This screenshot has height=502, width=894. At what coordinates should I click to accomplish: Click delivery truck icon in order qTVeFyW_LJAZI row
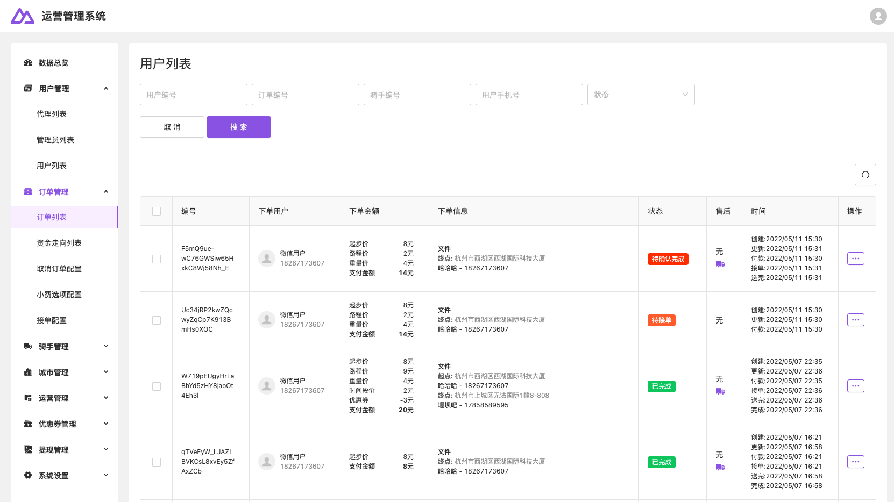pyautogui.click(x=720, y=467)
